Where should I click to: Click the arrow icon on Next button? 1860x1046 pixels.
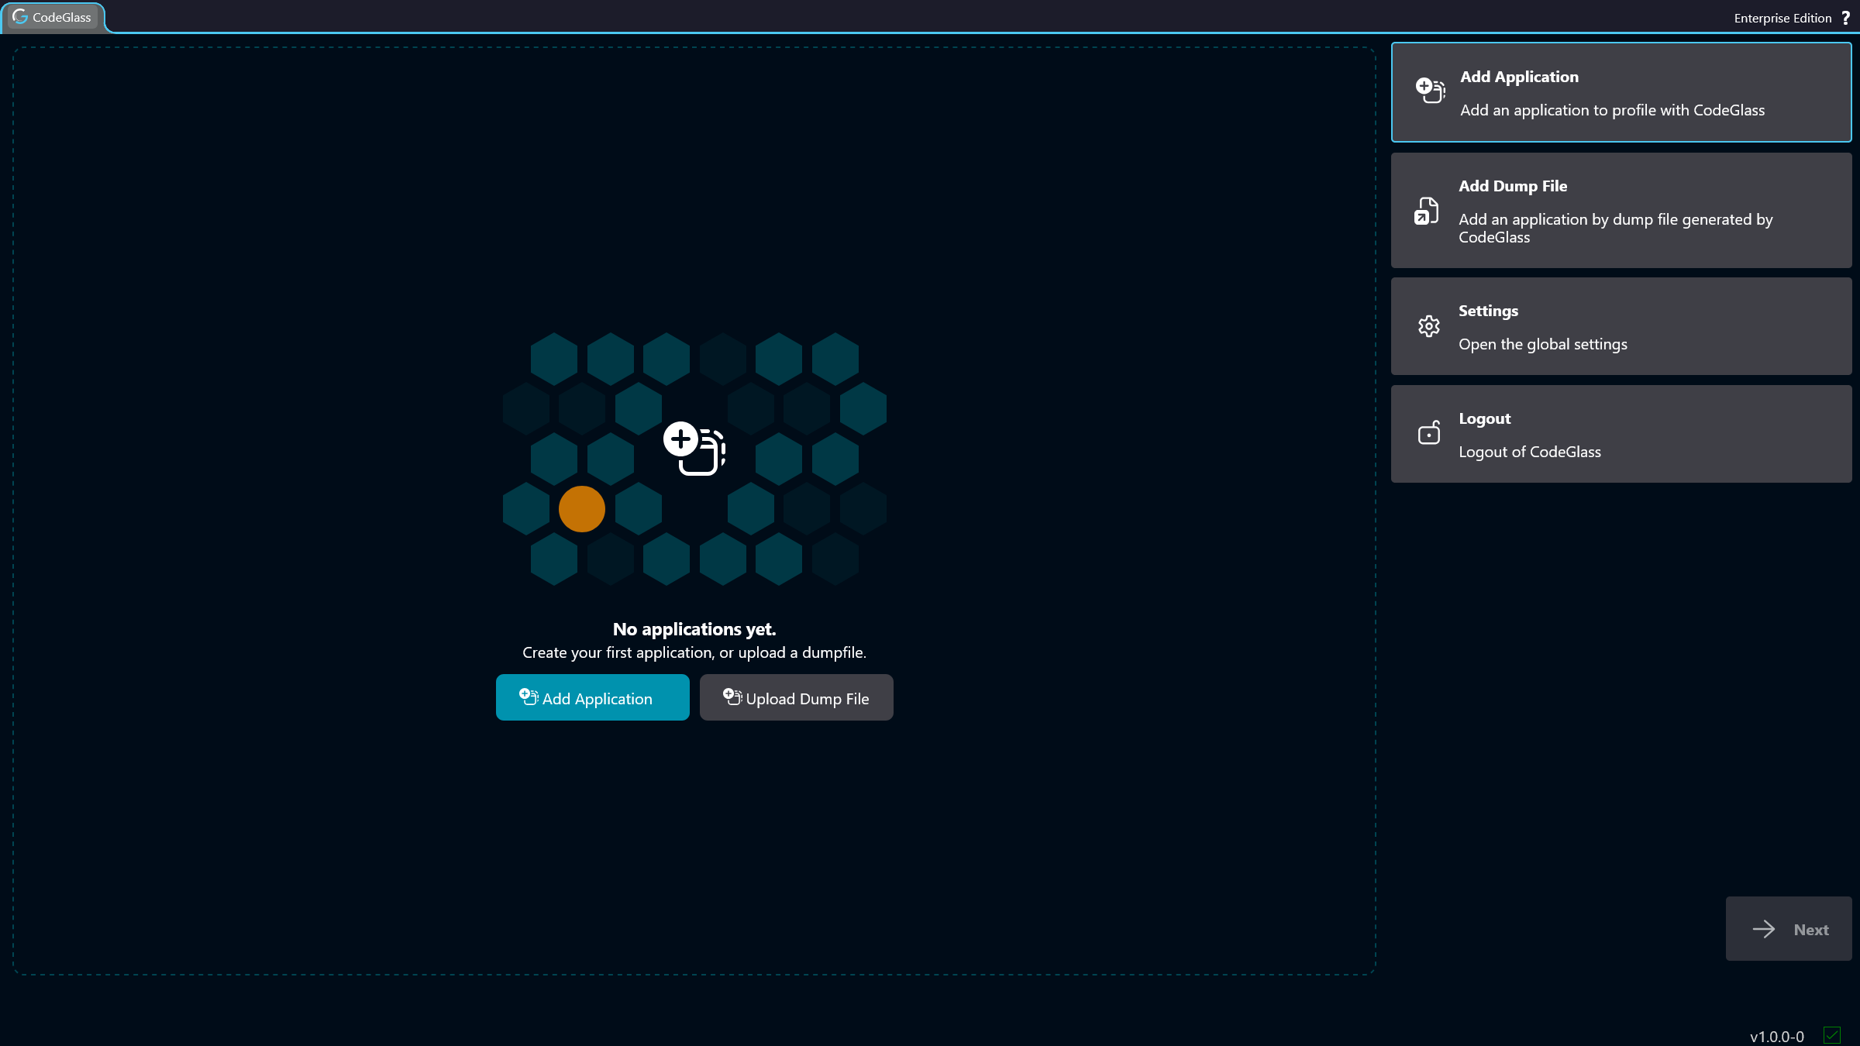click(1764, 929)
